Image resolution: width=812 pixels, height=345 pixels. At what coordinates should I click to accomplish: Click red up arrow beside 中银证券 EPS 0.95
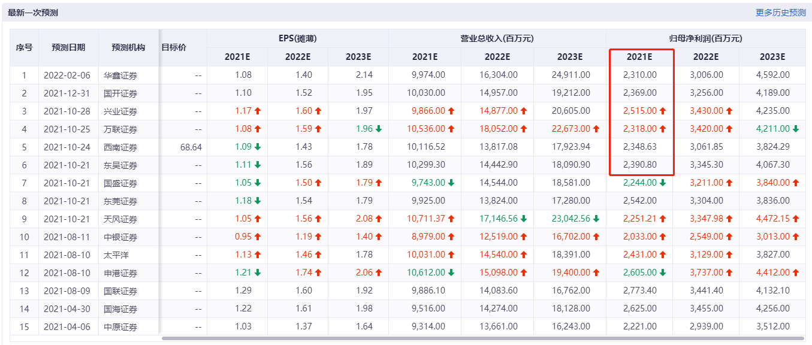[258, 237]
